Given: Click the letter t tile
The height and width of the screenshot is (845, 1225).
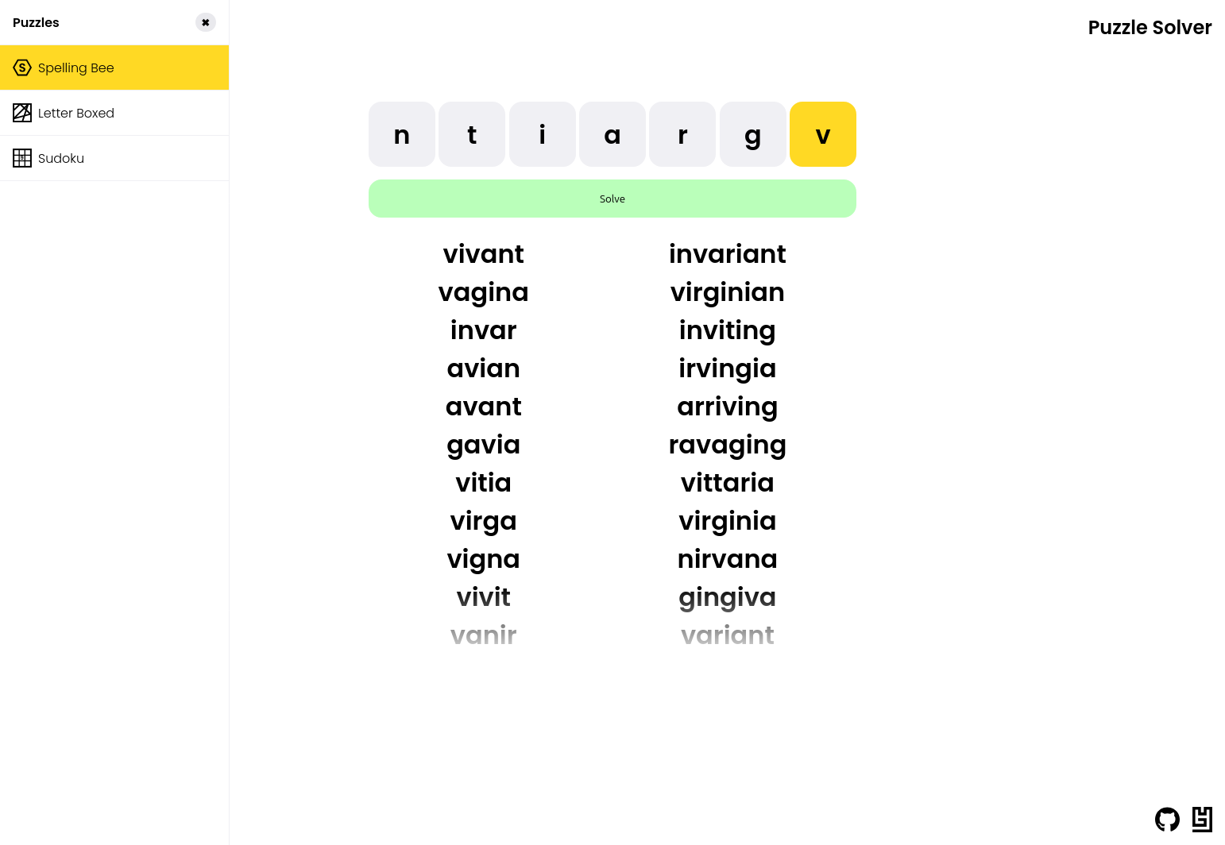Looking at the screenshot, I should click(472, 134).
